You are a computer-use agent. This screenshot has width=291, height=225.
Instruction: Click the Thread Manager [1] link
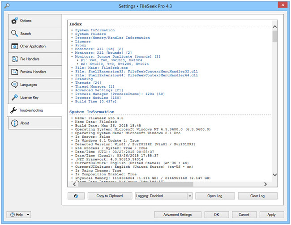pyautogui.click(x=94, y=86)
